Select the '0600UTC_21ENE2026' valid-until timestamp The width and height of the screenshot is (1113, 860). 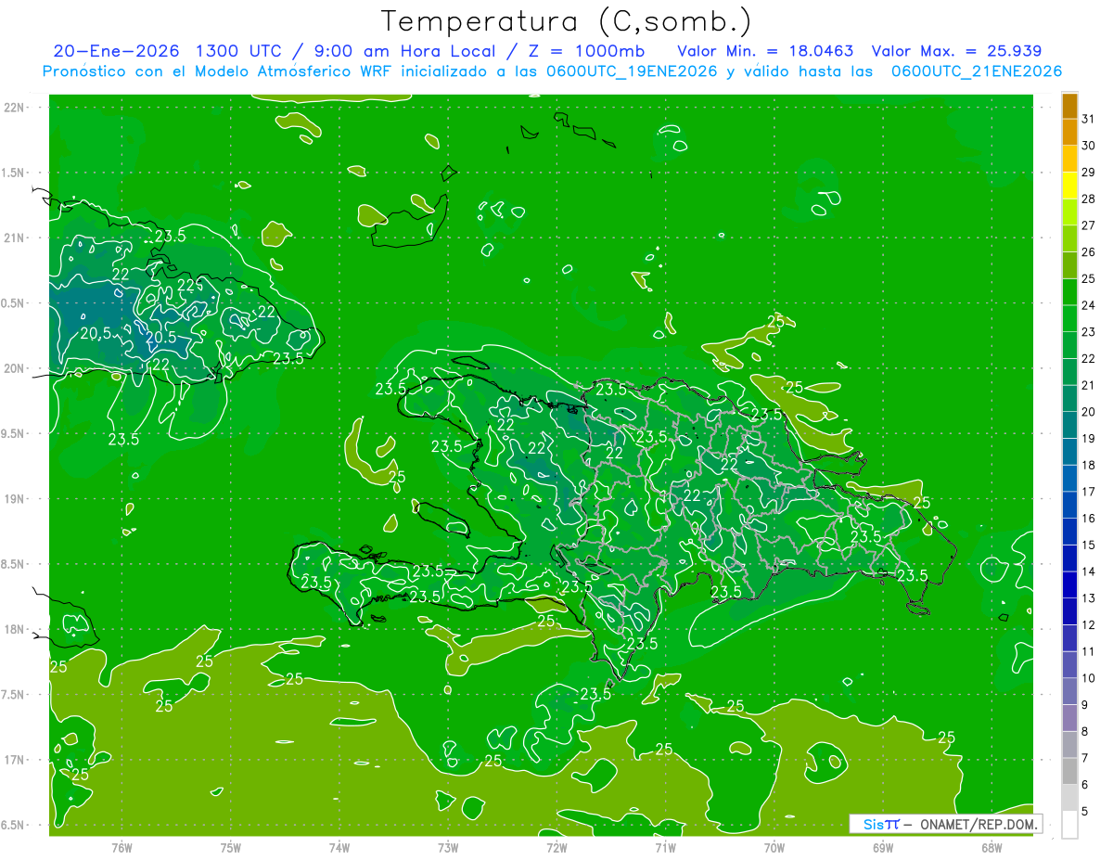click(x=976, y=71)
